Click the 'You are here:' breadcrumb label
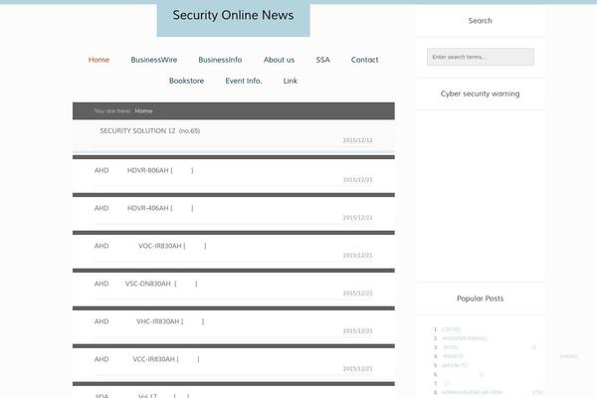Viewport: 597px width, 398px height. [x=112, y=110]
